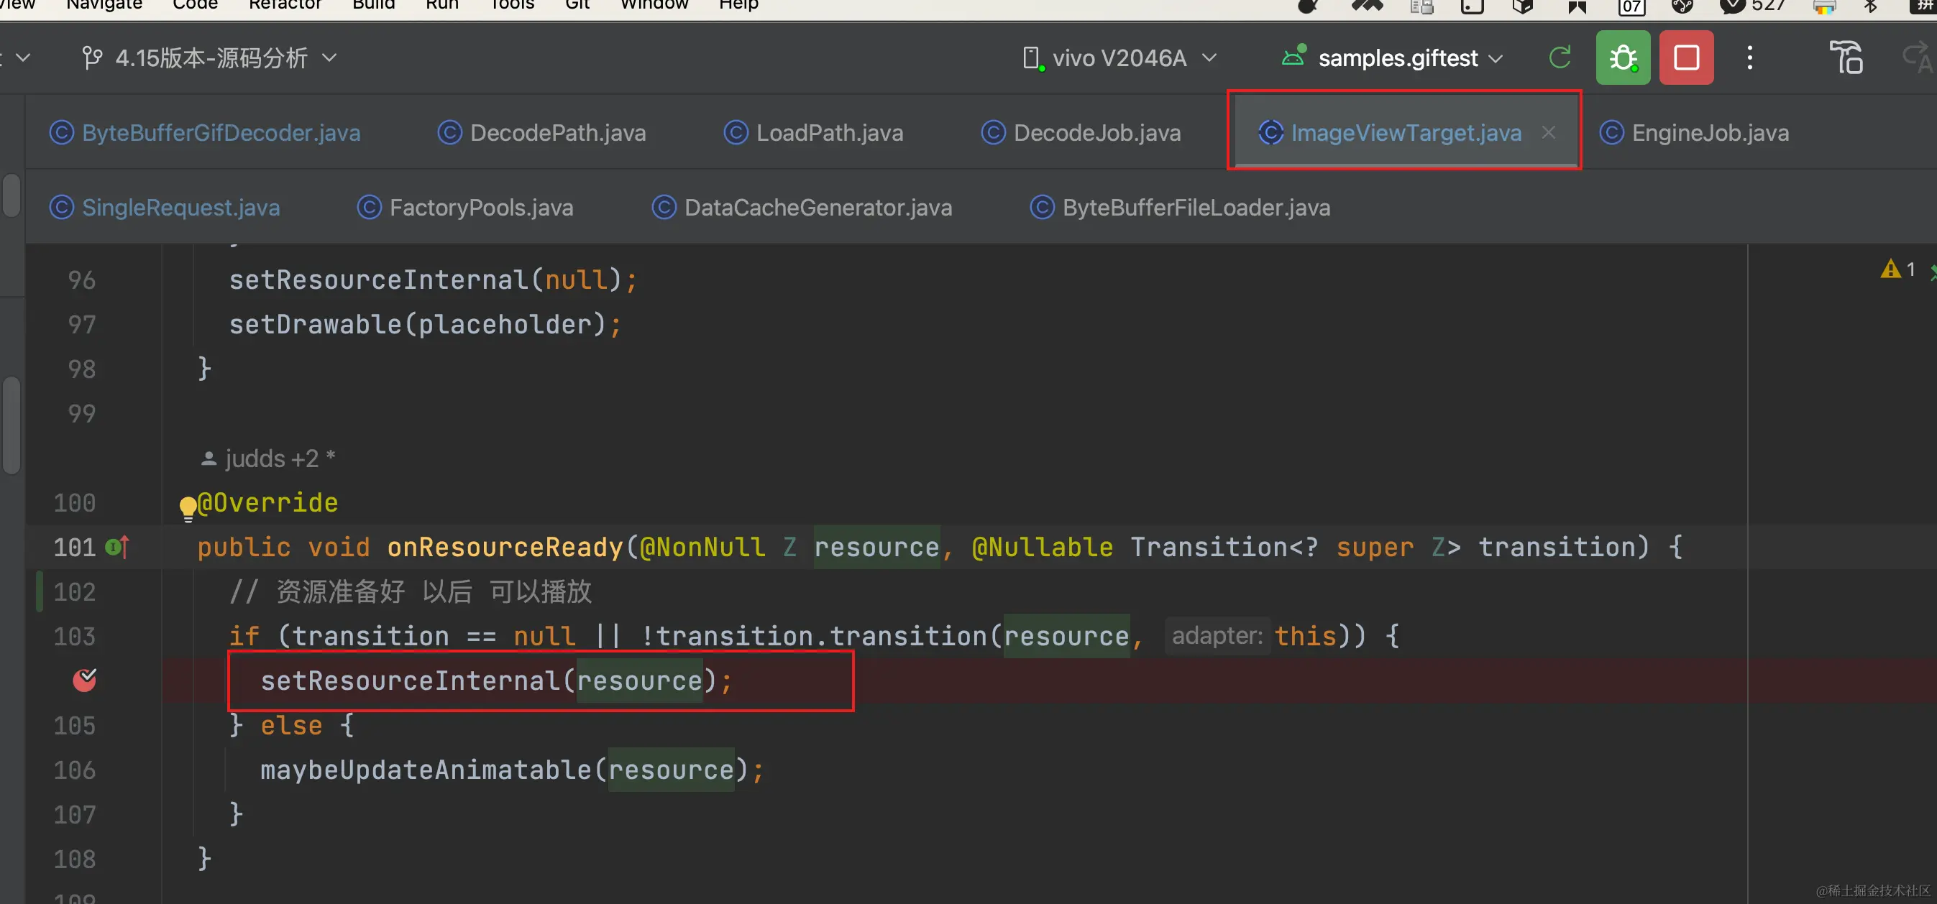The image size is (1937, 904).
Task: Click the Rerun refresh icon
Action: (x=1560, y=58)
